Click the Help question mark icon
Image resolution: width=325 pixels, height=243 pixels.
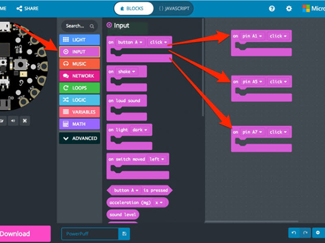(272, 9)
